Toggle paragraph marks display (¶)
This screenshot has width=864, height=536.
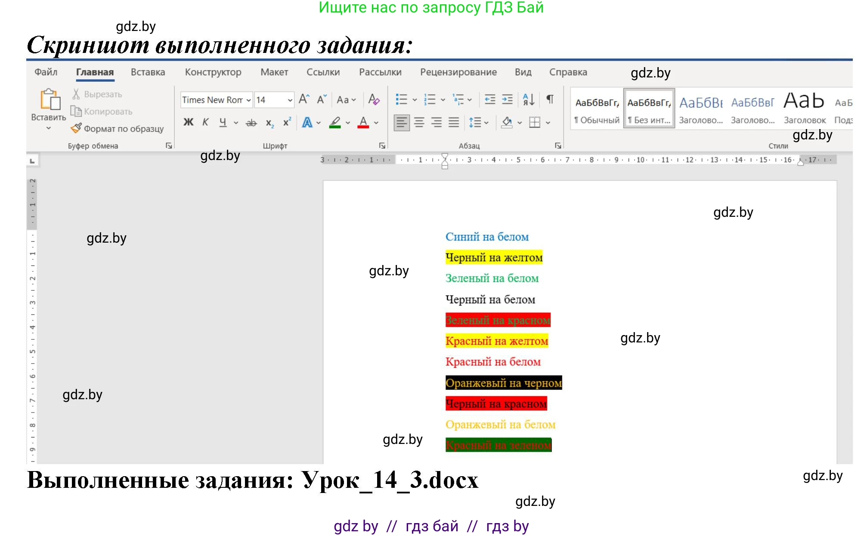(x=550, y=99)
